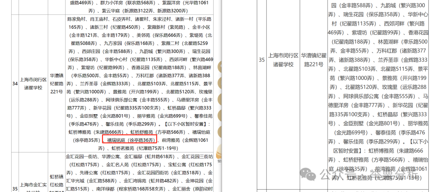Click row number 35 in left table
This screenshot has height=192, width=432.
(15, 189)
